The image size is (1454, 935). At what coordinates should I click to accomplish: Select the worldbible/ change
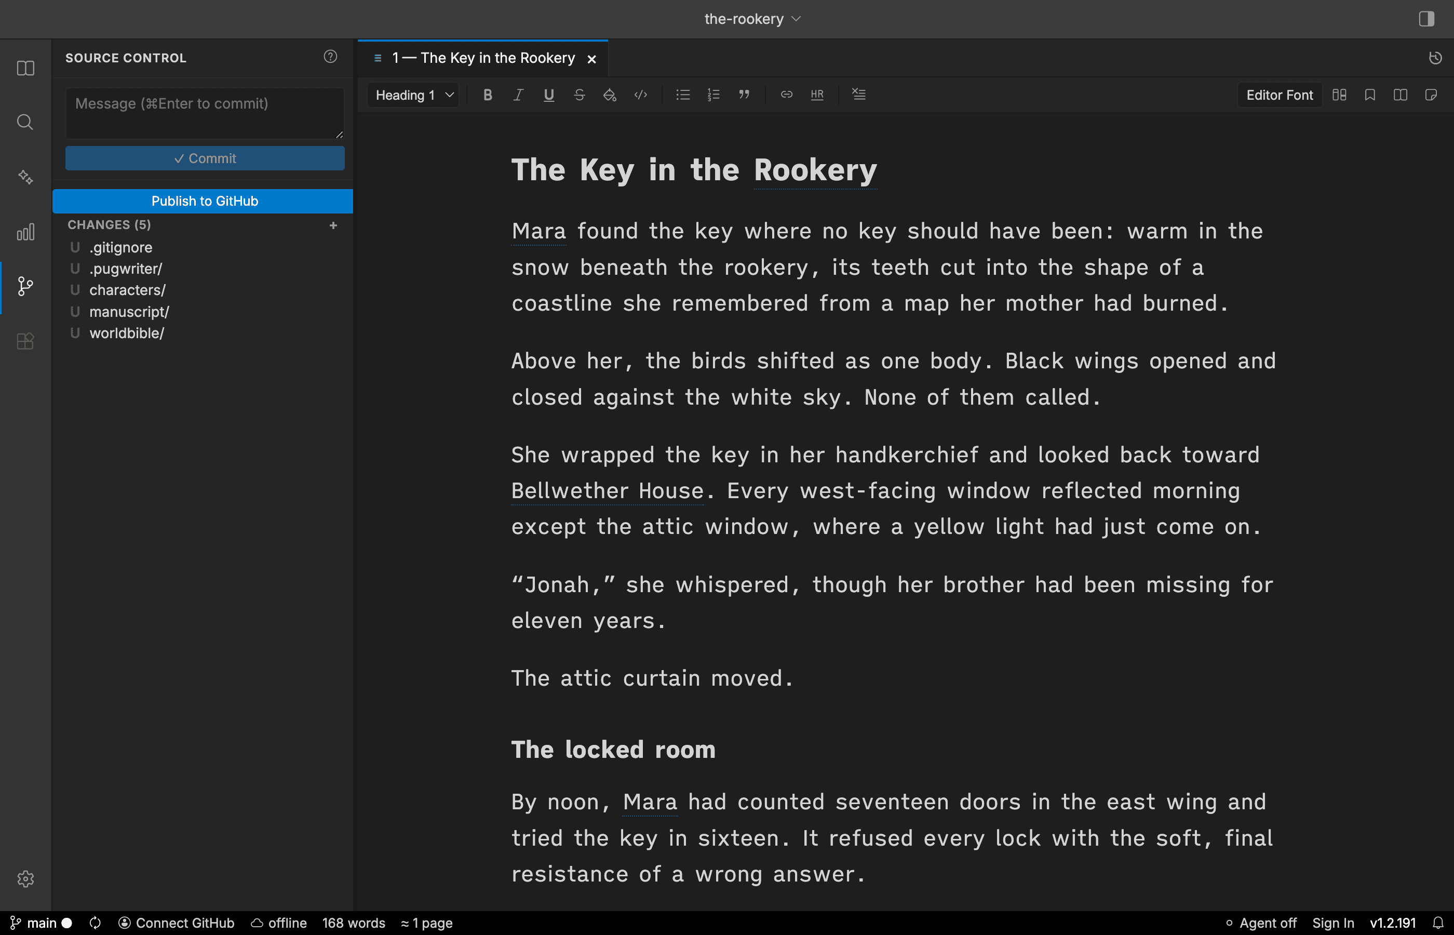(x=203, y=333)
